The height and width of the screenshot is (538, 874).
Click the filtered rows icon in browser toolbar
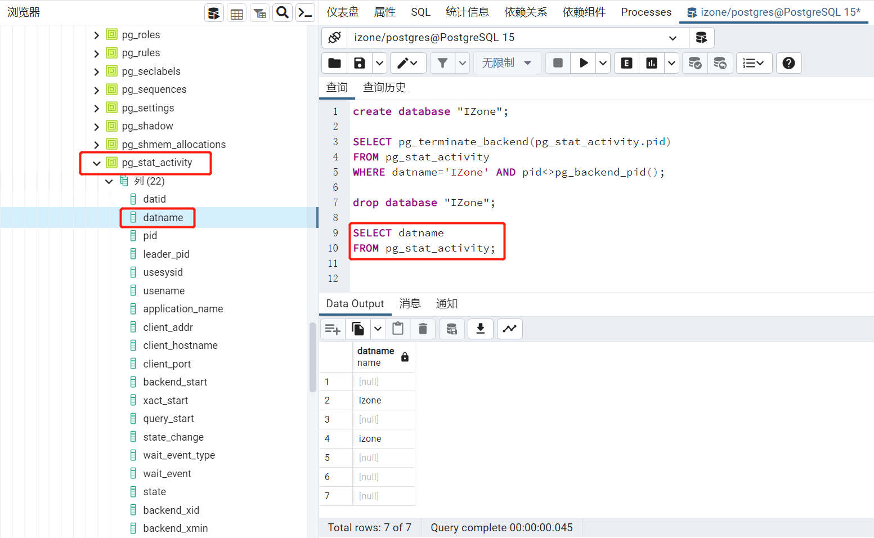[x=260, y=13]
